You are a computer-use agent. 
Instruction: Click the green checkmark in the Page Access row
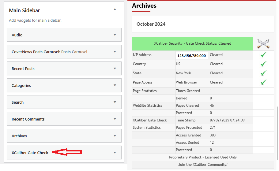263,82
